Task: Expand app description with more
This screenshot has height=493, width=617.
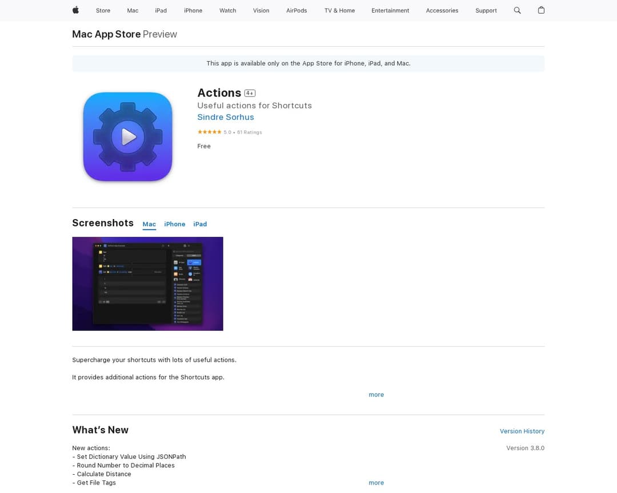Action: pos(376,395)
